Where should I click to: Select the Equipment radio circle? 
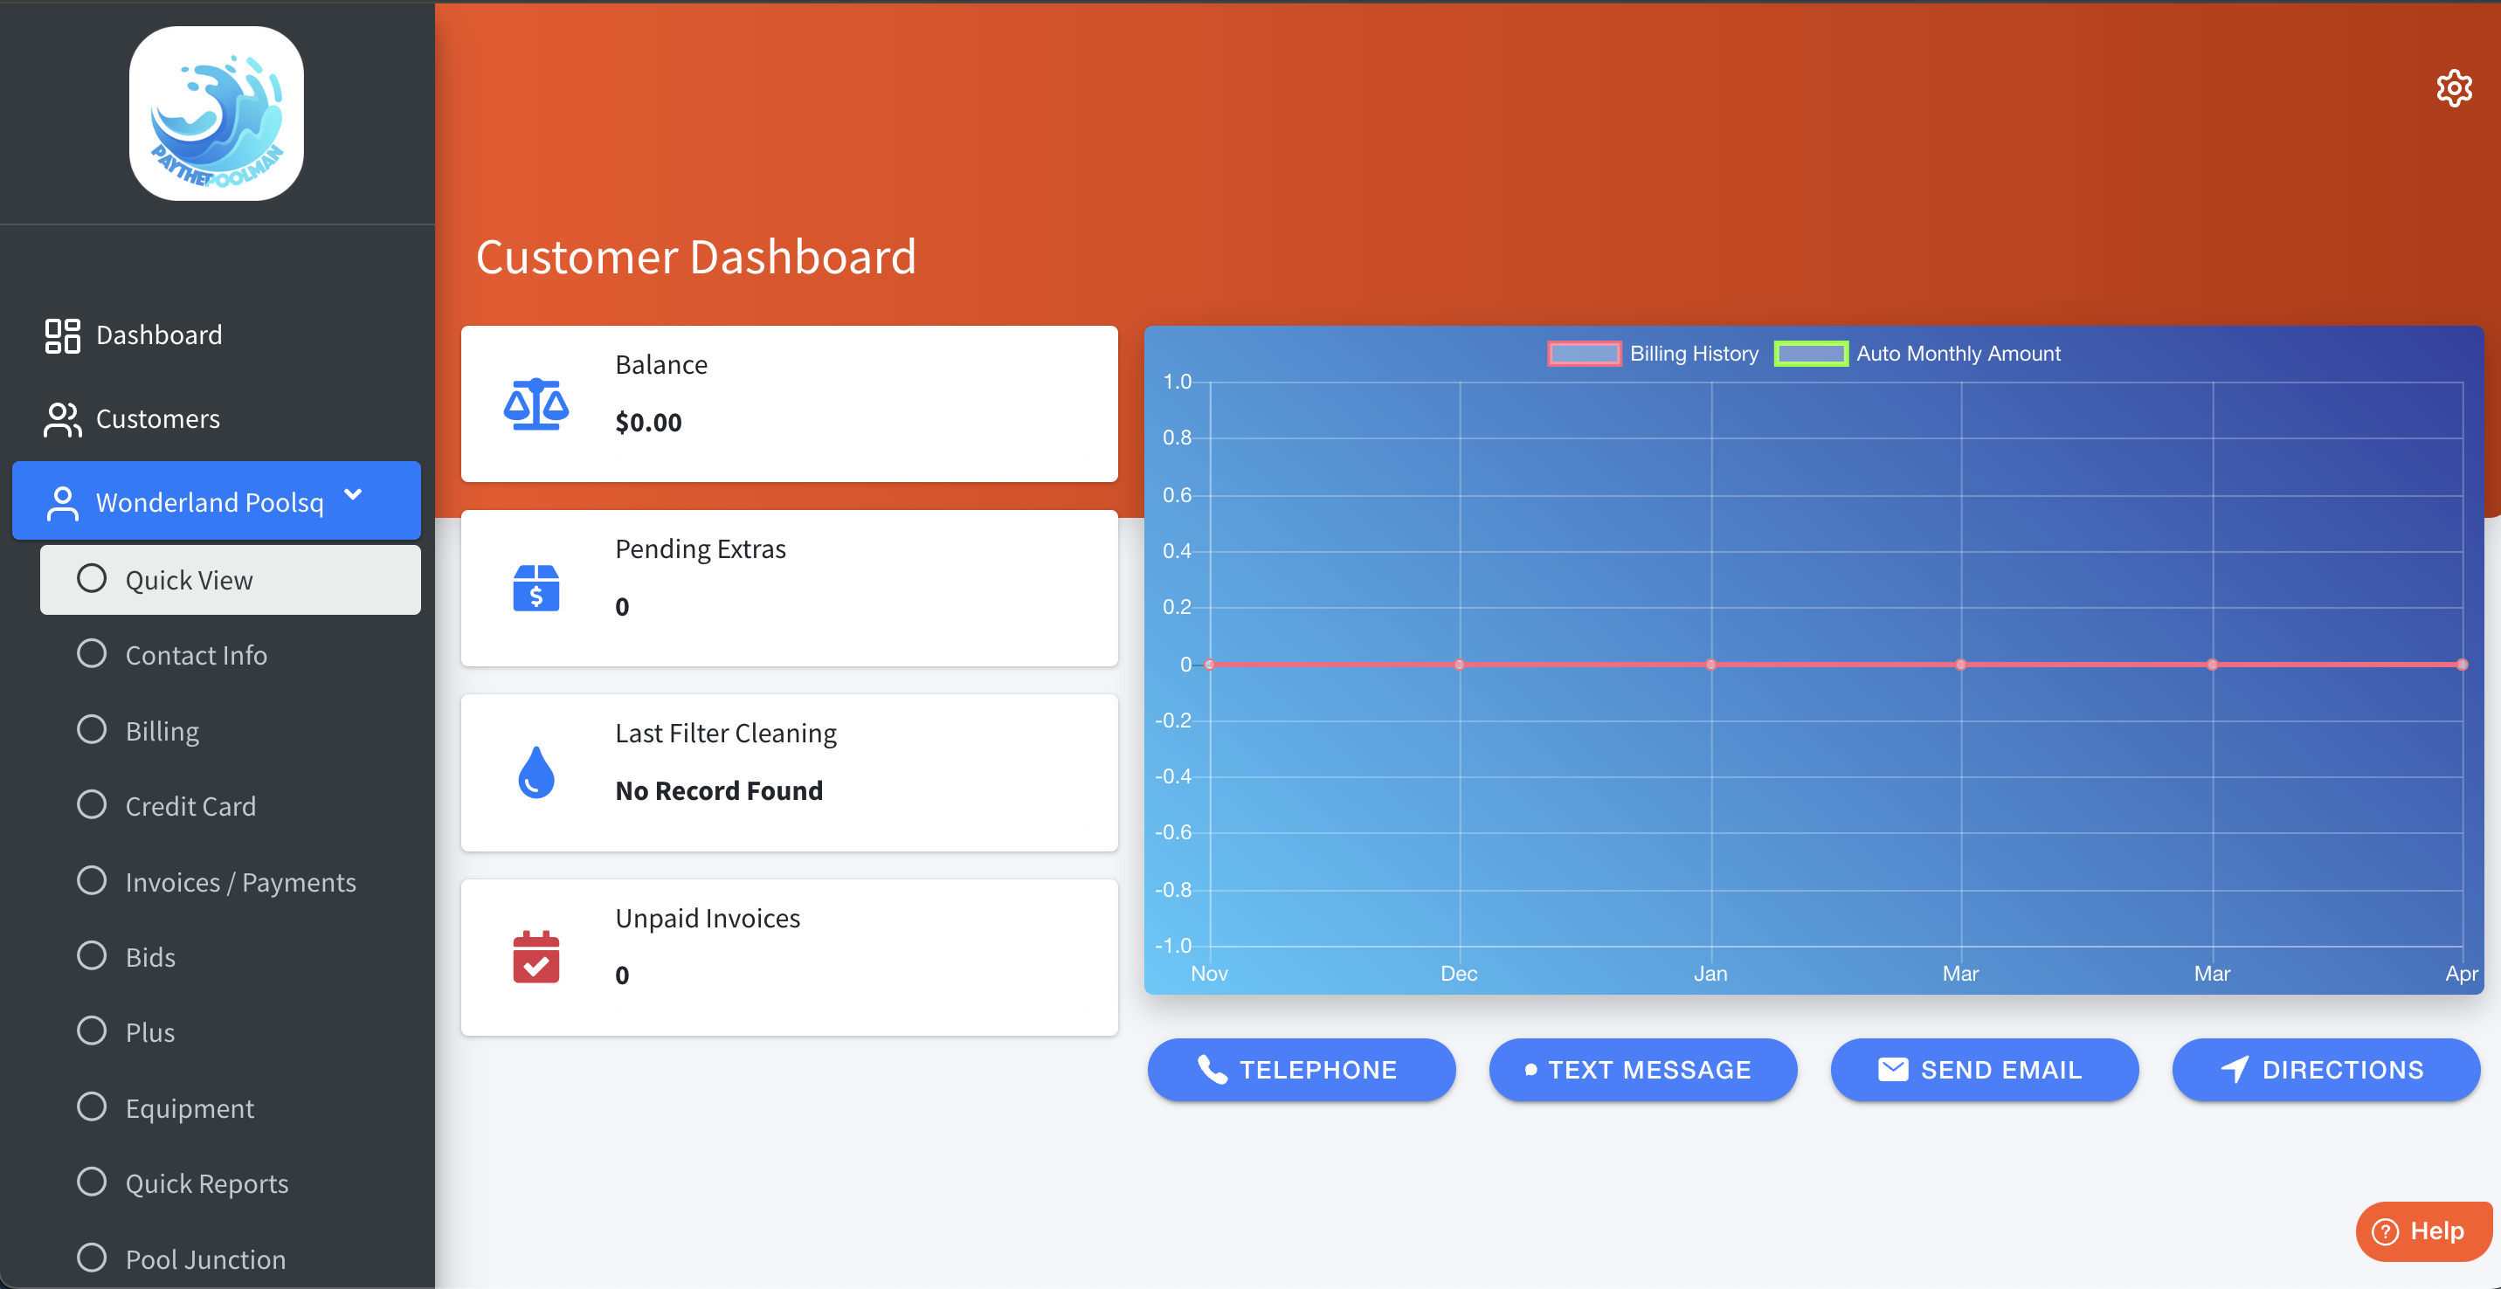coord(91,1106)
